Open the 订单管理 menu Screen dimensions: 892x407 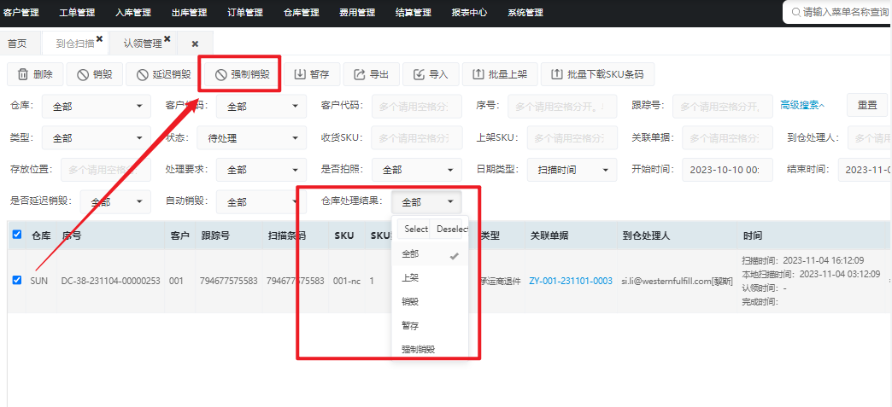(x=245, y=12)
